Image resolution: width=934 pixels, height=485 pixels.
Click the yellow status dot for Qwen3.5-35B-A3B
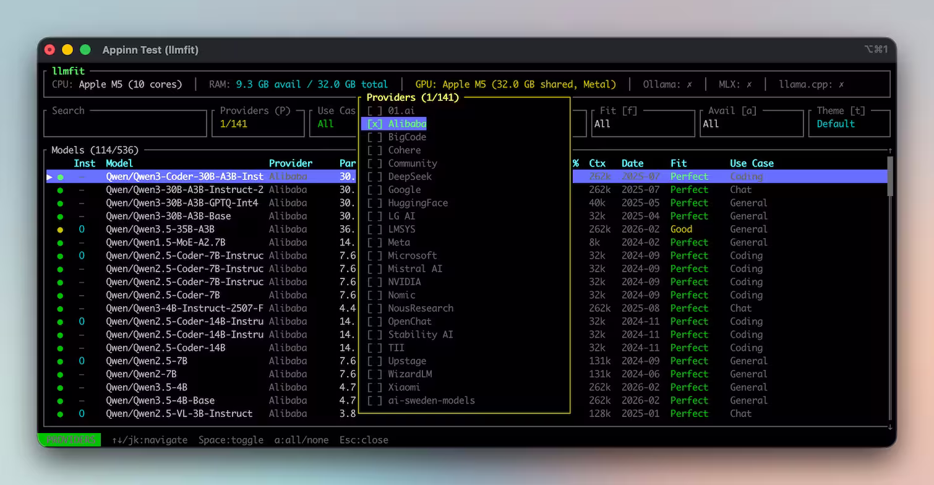(x=60, y=230)
